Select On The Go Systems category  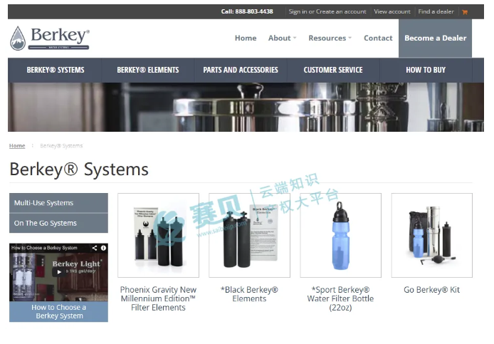pyautogui.click(x=58, y=223)
